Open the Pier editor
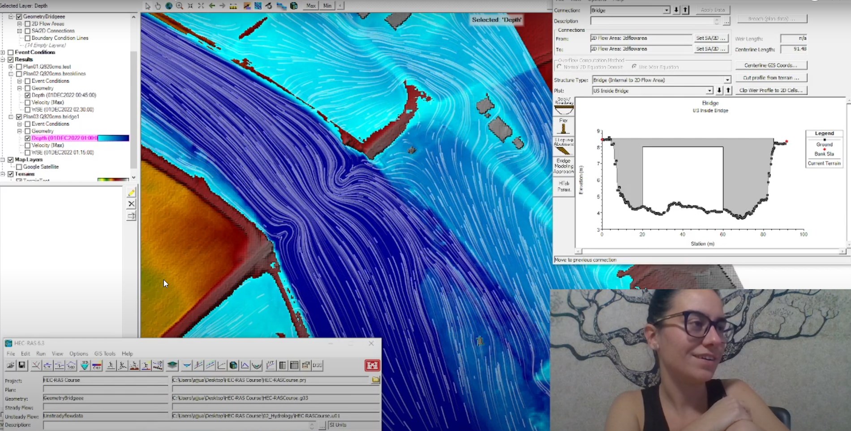 [564, 126]
